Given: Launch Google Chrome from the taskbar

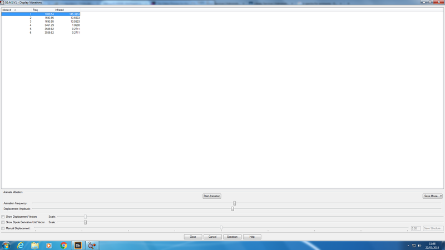Looking at the screenshot, I should pos(63,246).
